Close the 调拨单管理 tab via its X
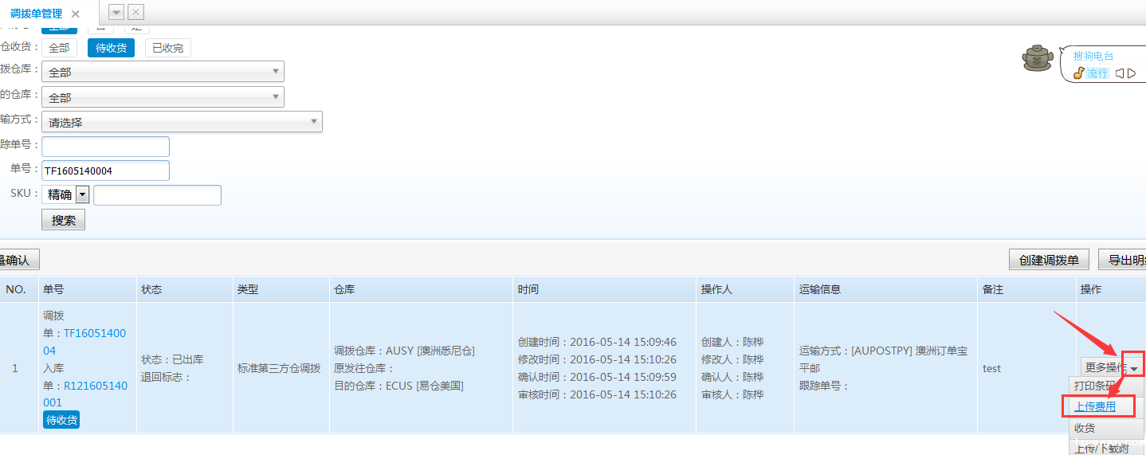This screenshot has height=455, width=1146. pos(75,14)
